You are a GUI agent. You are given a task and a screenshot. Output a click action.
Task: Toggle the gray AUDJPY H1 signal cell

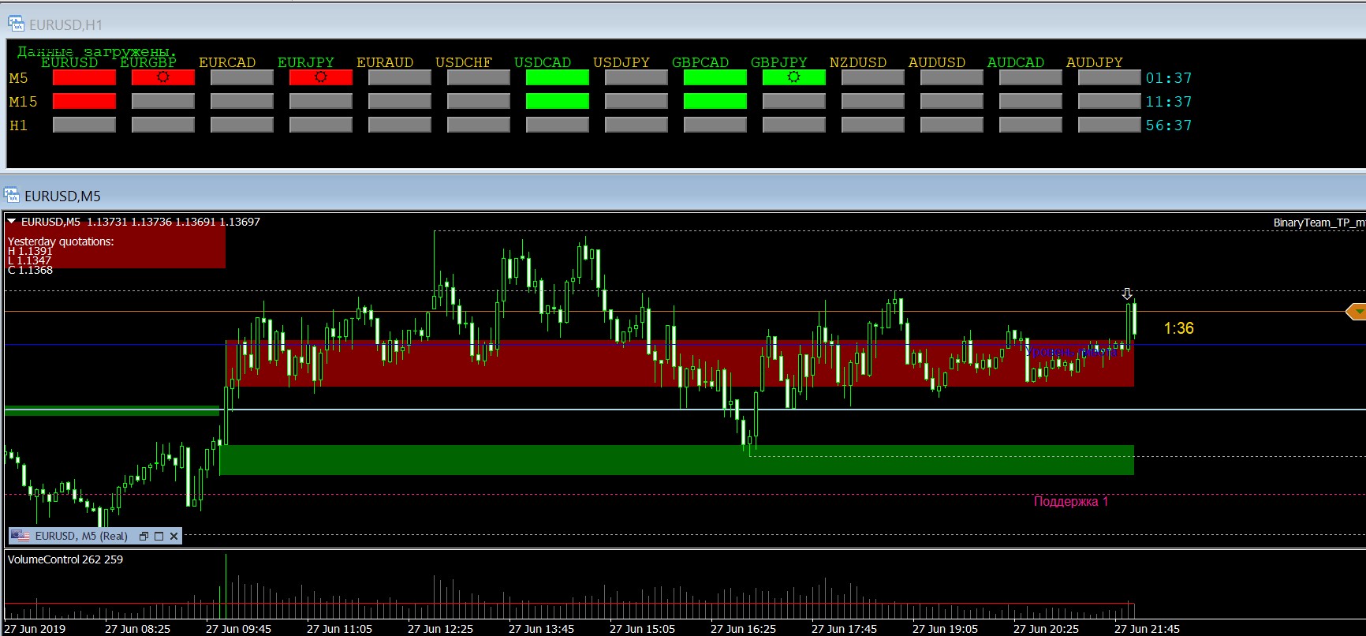point(1109,125)
